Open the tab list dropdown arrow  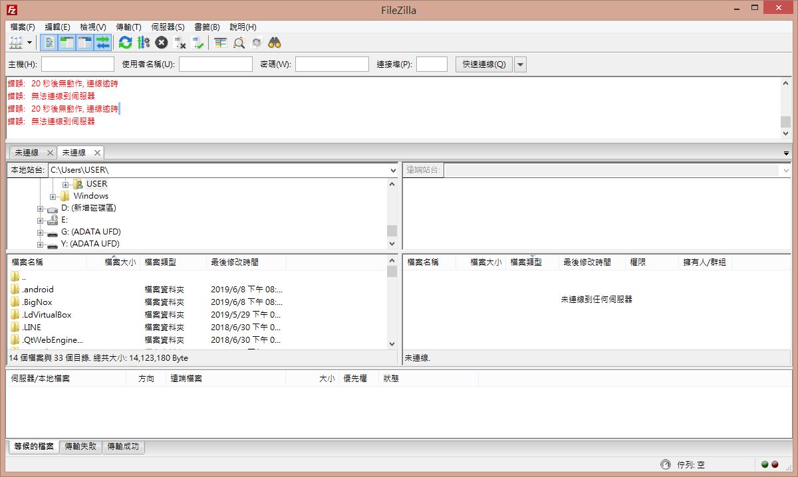pos(787,153)
